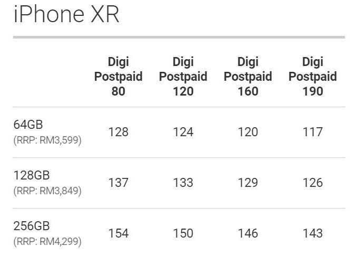Select the Digi Postpaid 120 column header
The width and height of the screenshot is (355, 255).
point(183,77)
